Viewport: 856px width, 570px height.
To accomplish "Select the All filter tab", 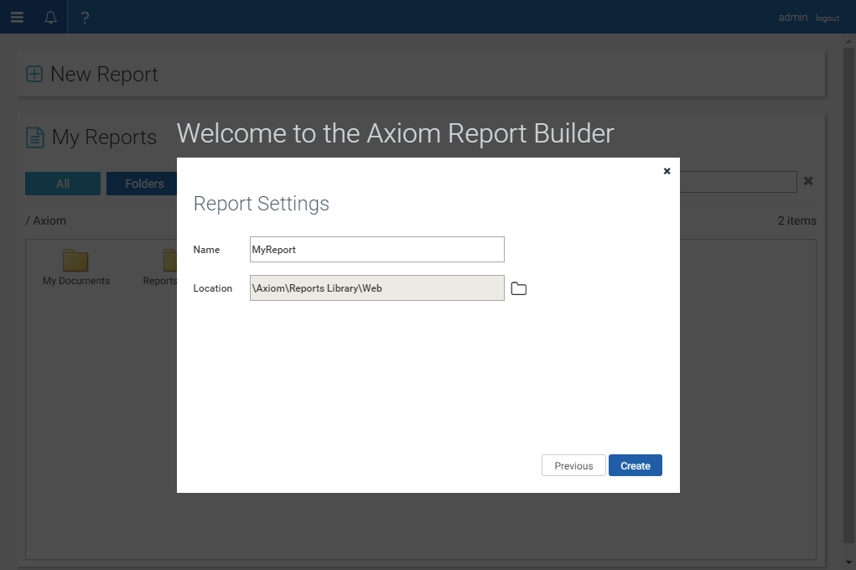I will point(63,184).
